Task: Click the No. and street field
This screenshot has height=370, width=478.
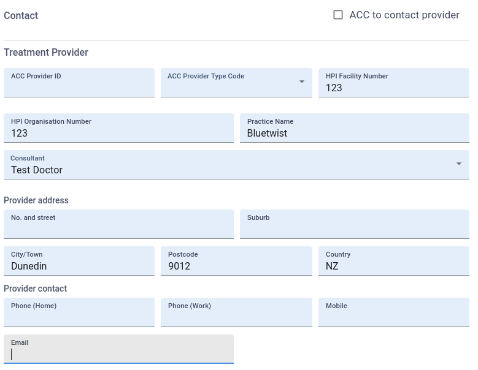Action: [x=118, y=225]
